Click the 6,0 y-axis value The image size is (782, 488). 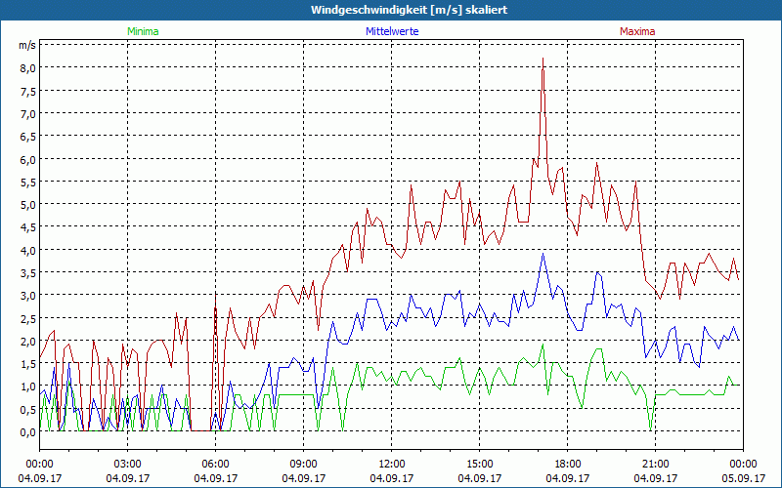pos(28,160)
